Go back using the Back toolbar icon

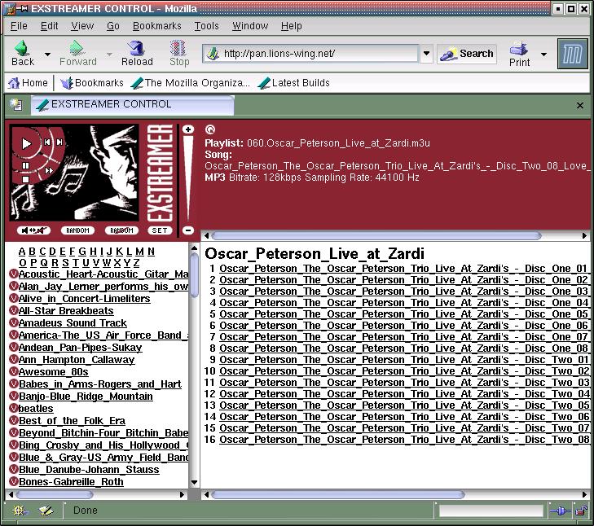tap(23, 54)
